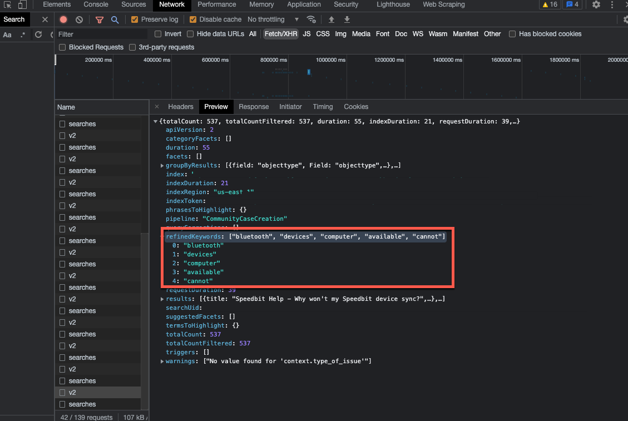Toggle match case Aa in search
Image resolution: width=628 pixels, height=421 pixels.
tap(7, 34)
